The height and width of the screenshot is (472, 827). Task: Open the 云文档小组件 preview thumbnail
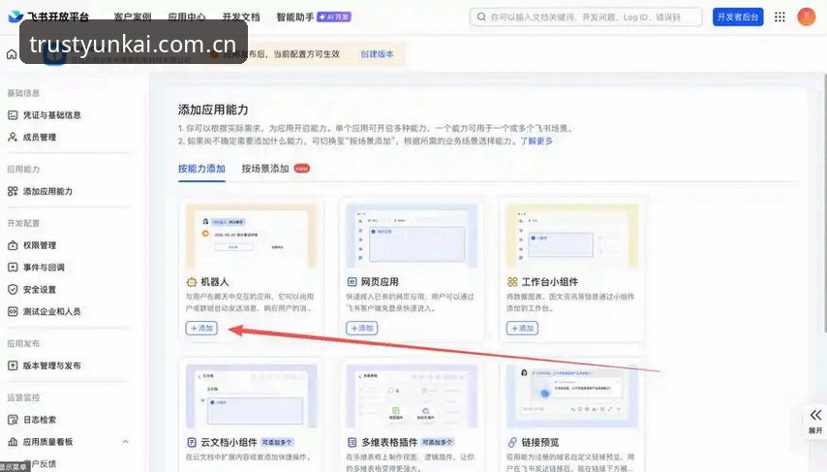pos(251,396)
